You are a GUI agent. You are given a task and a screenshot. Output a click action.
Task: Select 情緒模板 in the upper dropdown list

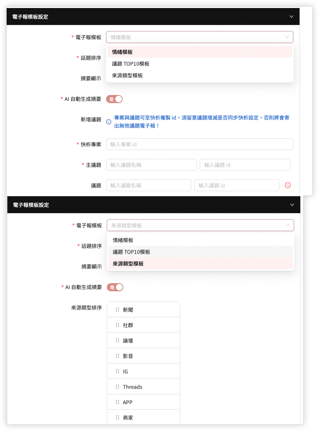(x=200, y=52)
